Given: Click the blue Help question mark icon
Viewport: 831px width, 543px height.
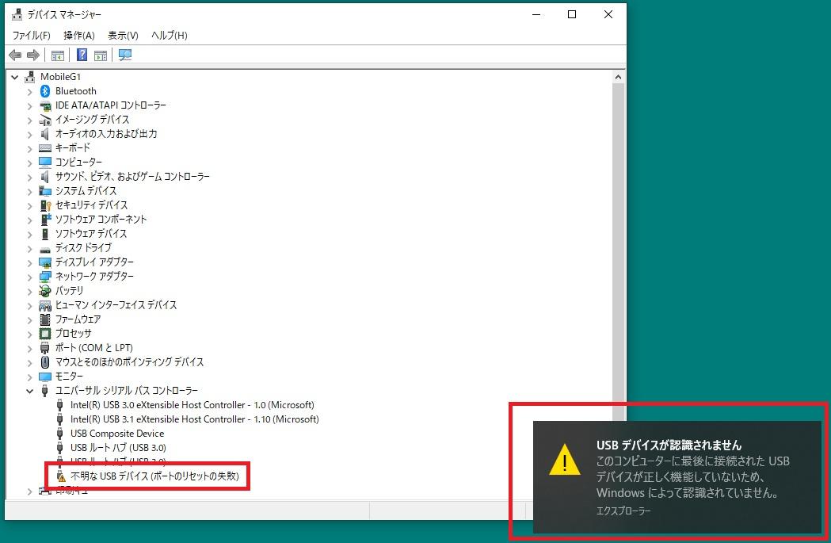Looking at the screenshot, I should click(x=82, y=55).
